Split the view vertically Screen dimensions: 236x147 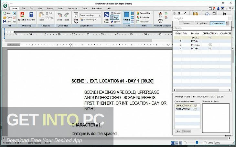[132, 13]
